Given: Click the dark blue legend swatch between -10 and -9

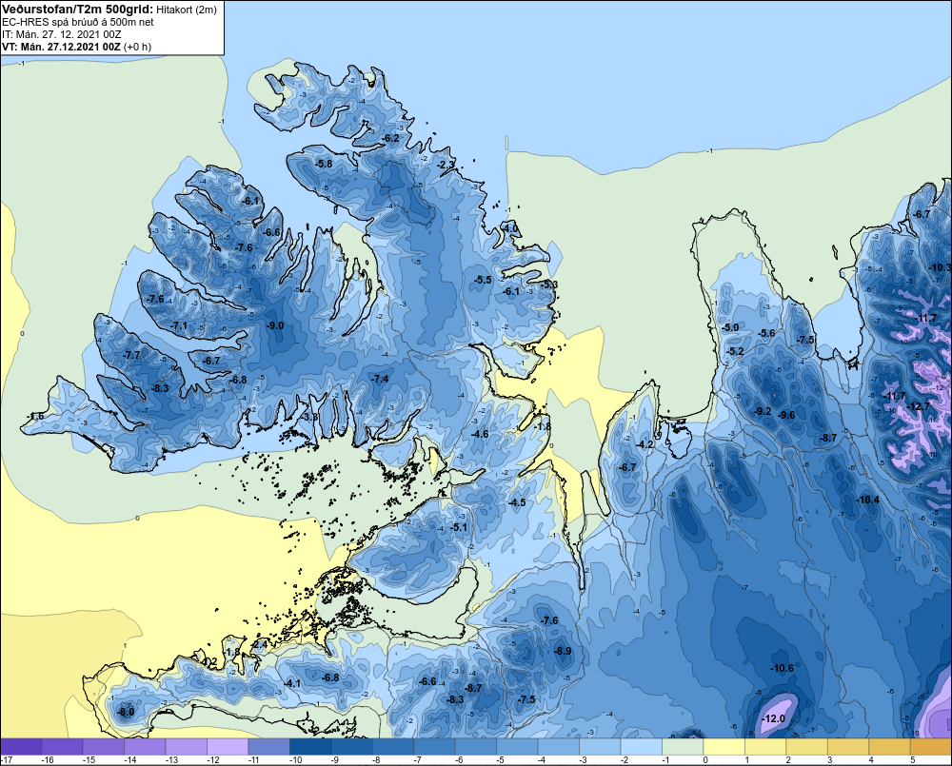Looking at the screenshot, I should (310, 747).
